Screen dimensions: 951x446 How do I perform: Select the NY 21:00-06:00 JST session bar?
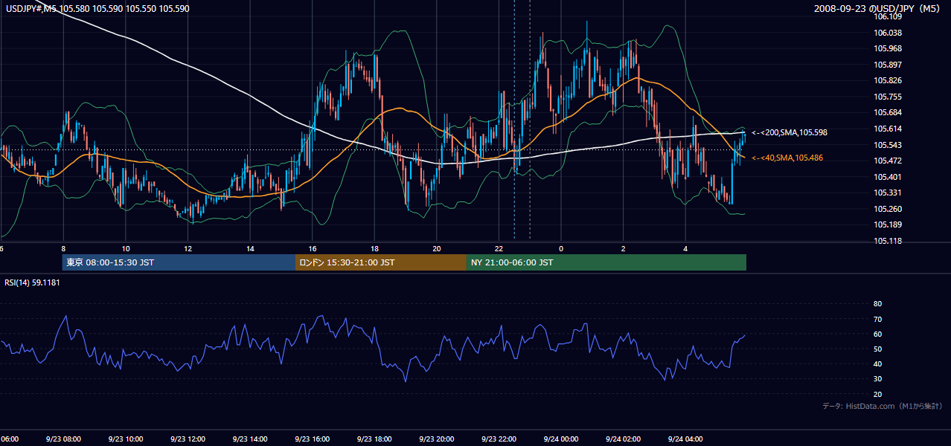pyautogui.click(x=606, y=262)
